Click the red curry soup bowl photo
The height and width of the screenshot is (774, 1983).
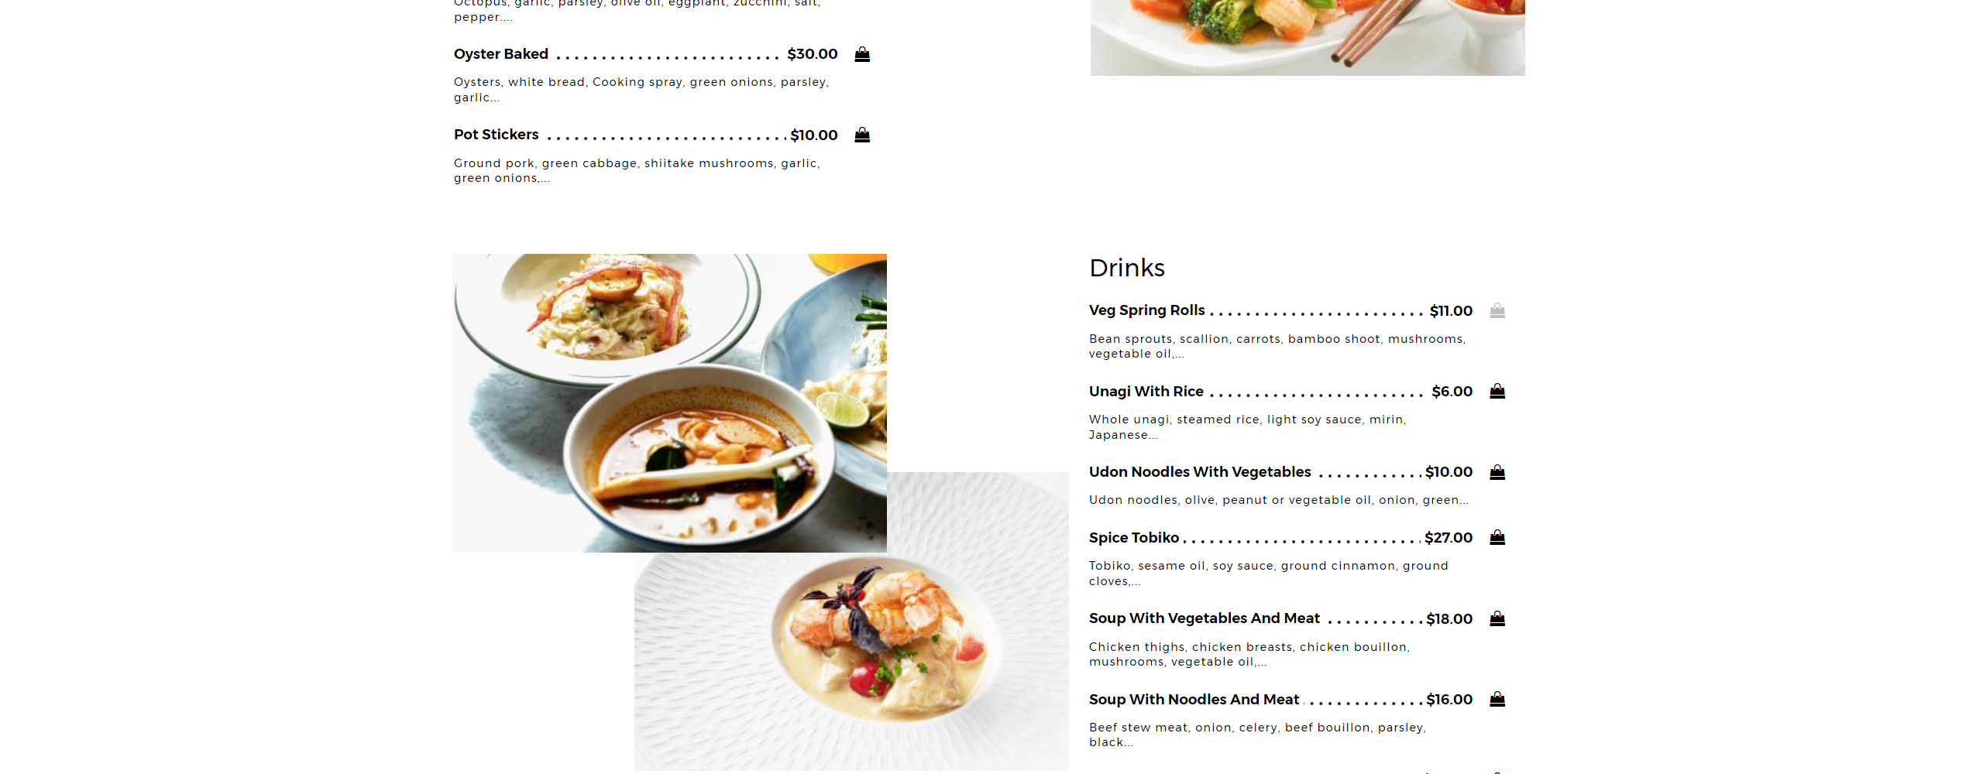[x=669, y=402]
